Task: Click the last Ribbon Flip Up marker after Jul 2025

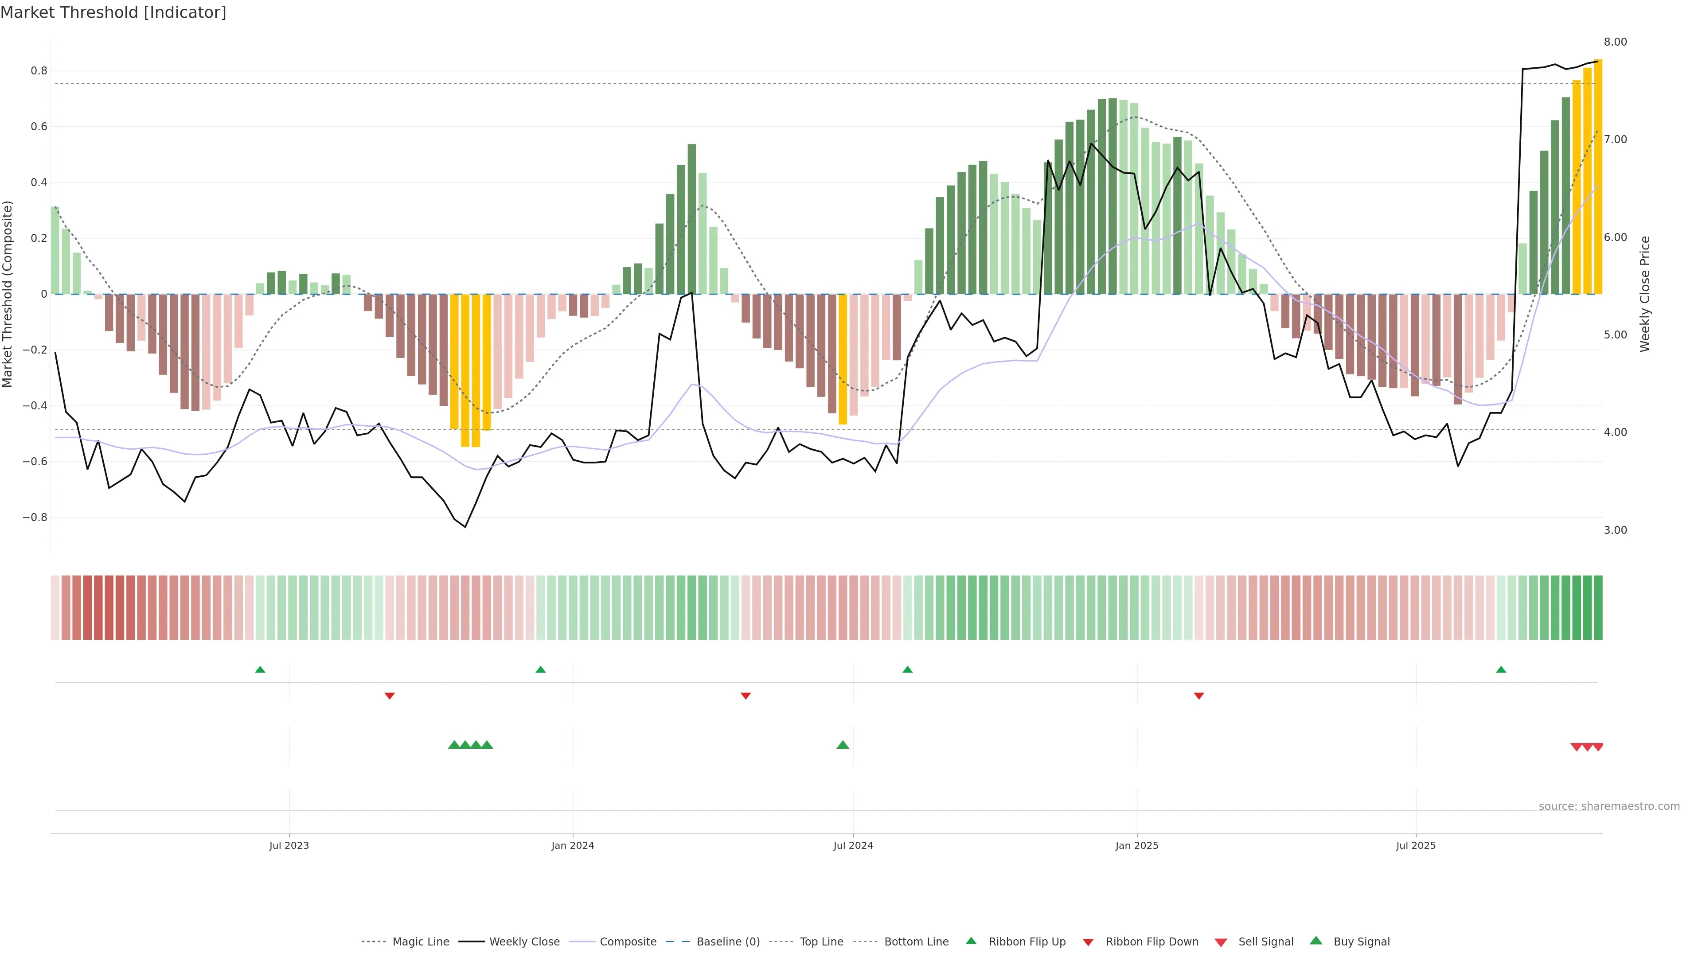Action: pyautogui.click(x=1501, y=670)
